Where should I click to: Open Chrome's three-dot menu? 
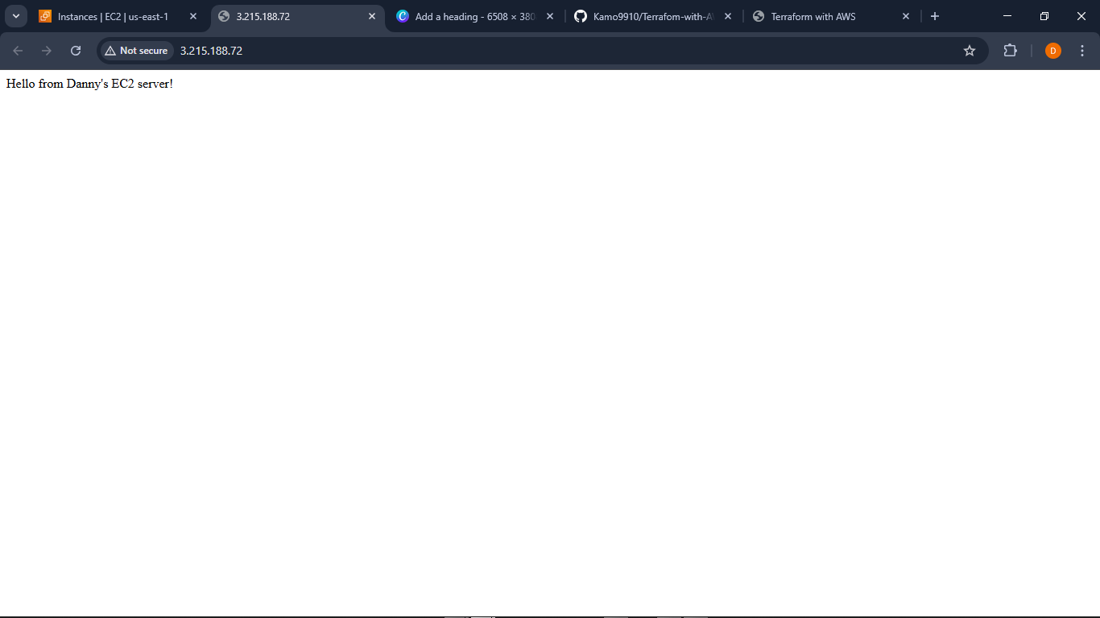point(1082,51)
